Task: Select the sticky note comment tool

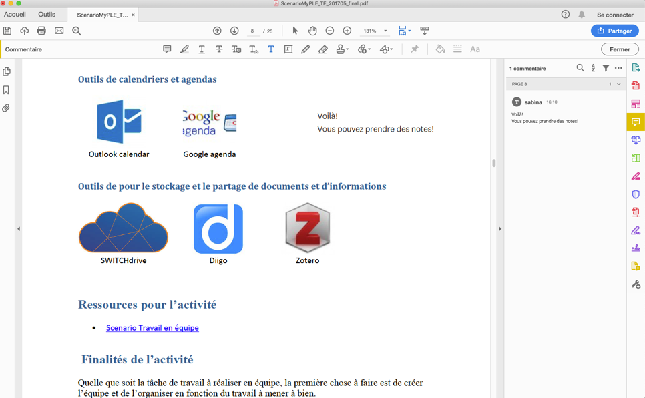Action: coord(167,49)
